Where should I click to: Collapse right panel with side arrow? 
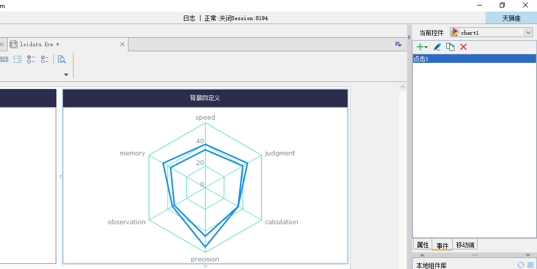409,37
